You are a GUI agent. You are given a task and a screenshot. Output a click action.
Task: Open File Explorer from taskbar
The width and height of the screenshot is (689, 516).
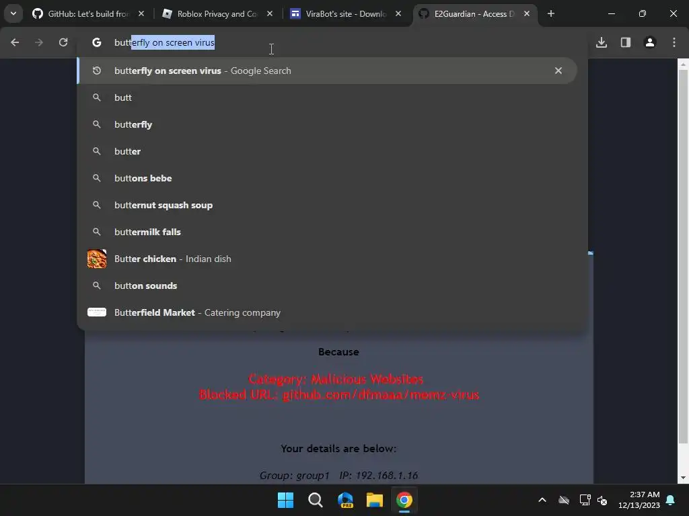click(375, 500)
